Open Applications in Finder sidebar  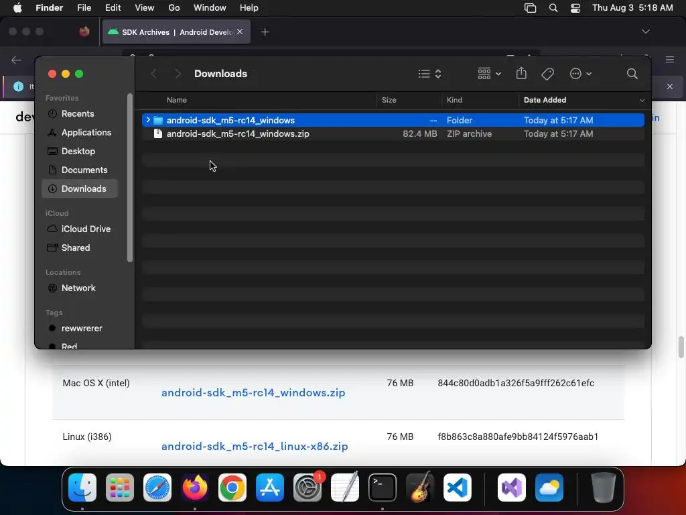[80, 132]
